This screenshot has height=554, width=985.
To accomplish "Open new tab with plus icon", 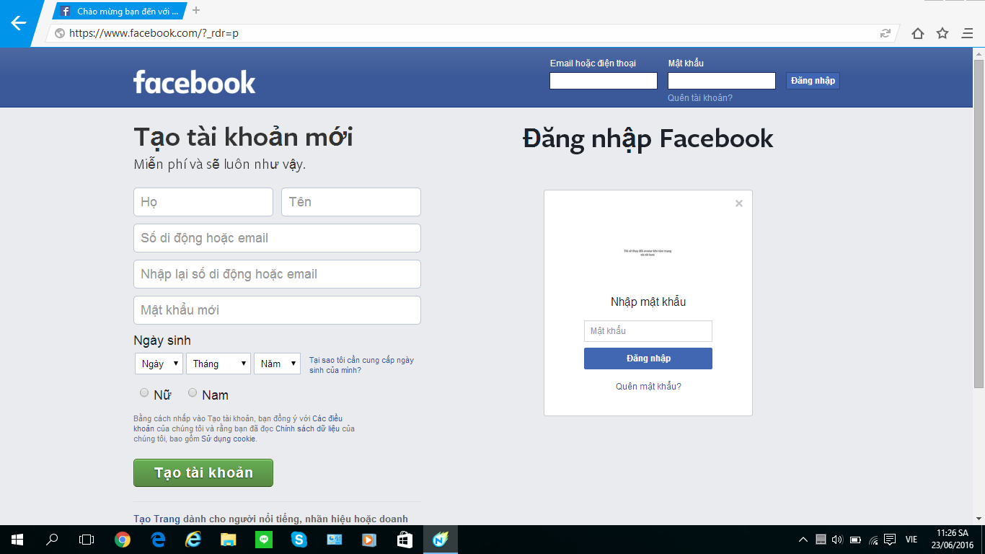I will click(x=196, y=10).
